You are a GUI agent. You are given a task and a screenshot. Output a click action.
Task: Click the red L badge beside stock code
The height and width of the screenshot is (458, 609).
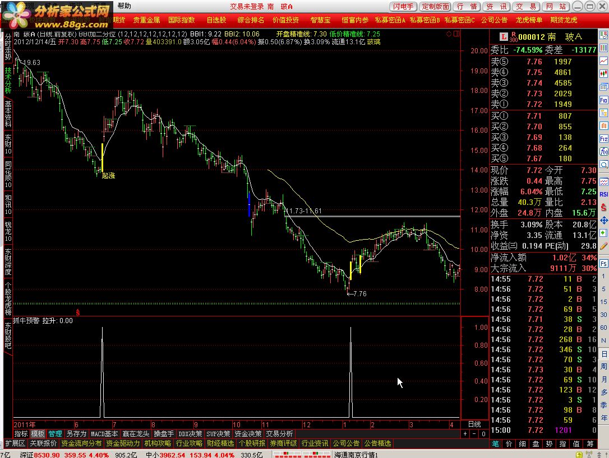tap(504, 37)
